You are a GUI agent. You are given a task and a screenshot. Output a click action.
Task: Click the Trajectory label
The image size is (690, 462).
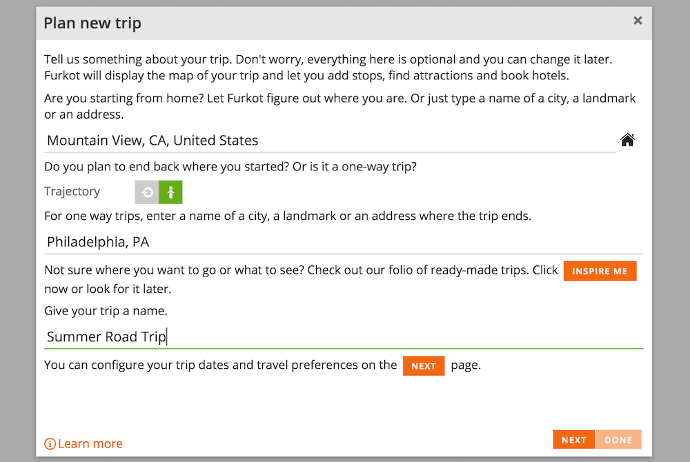point(72,192)
